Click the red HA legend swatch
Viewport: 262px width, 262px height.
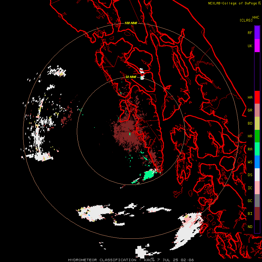pyautogui.click(x=257, y=97)
